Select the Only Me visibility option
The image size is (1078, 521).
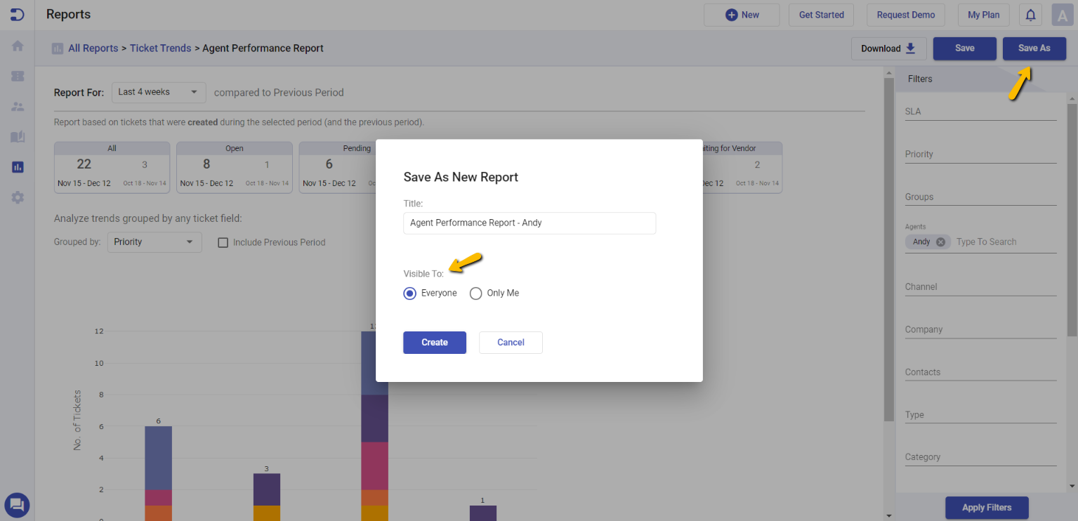475,293
